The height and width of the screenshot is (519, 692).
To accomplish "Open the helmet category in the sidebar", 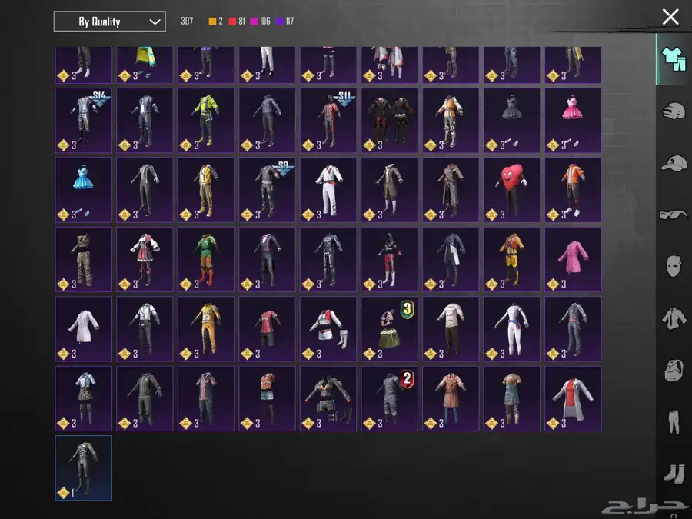I will click(x=674, y=111).
